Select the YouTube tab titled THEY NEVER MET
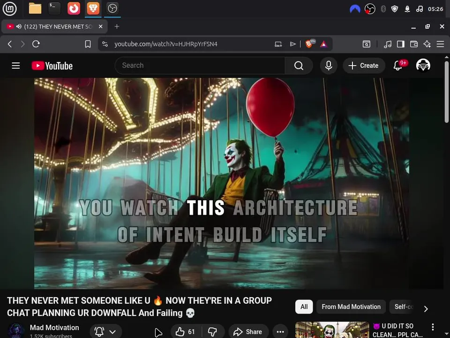This screenshot has width=450, height=338. (54, 26)
